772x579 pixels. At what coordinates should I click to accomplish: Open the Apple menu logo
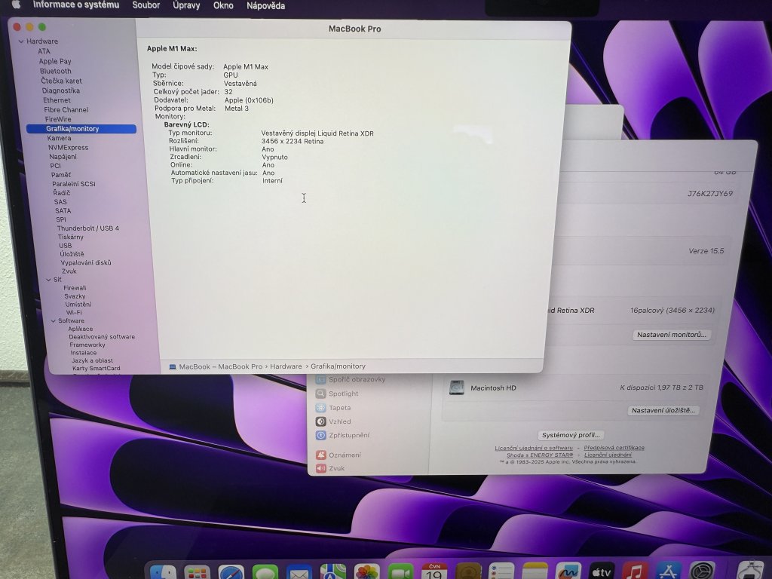pyautogui.click(x=15, y=5)
